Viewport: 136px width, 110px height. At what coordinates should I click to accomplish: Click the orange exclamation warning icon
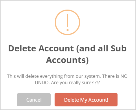point(67,22)
